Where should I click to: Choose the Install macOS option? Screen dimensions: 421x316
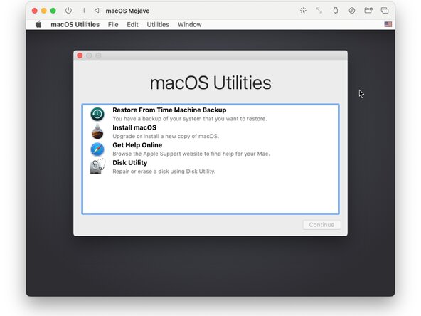(210, 132)
